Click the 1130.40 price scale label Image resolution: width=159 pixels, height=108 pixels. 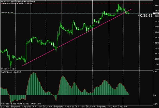pos(156,70)
